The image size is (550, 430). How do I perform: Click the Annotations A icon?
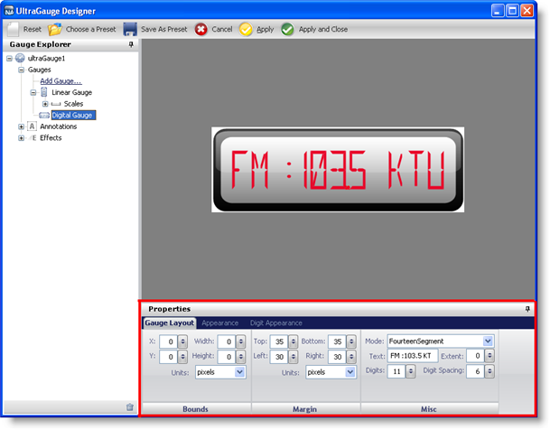tap(32, 126)
